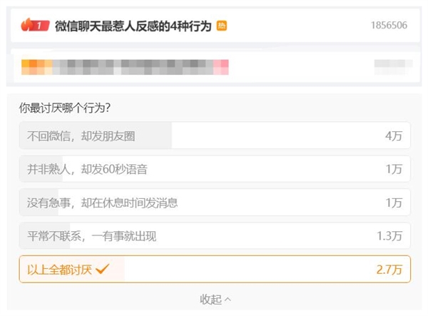Click the up chevron beside 收起
The image size is (428, 316).
228,300
